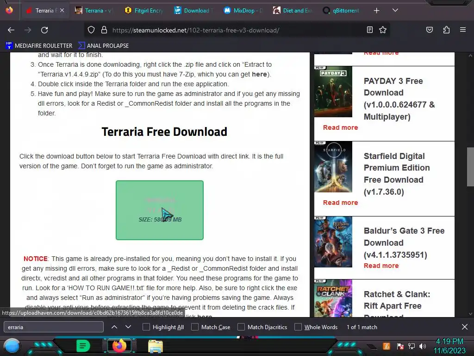The image size is (474, 356).
Task: Click the "here" 7-Zip link
Action: (x=259, y=75)
